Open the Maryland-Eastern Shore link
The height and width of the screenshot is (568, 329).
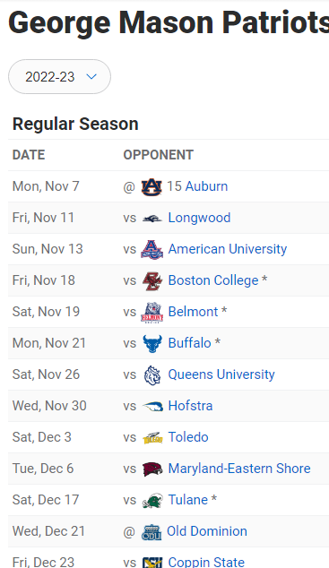[x=239, y=469]
